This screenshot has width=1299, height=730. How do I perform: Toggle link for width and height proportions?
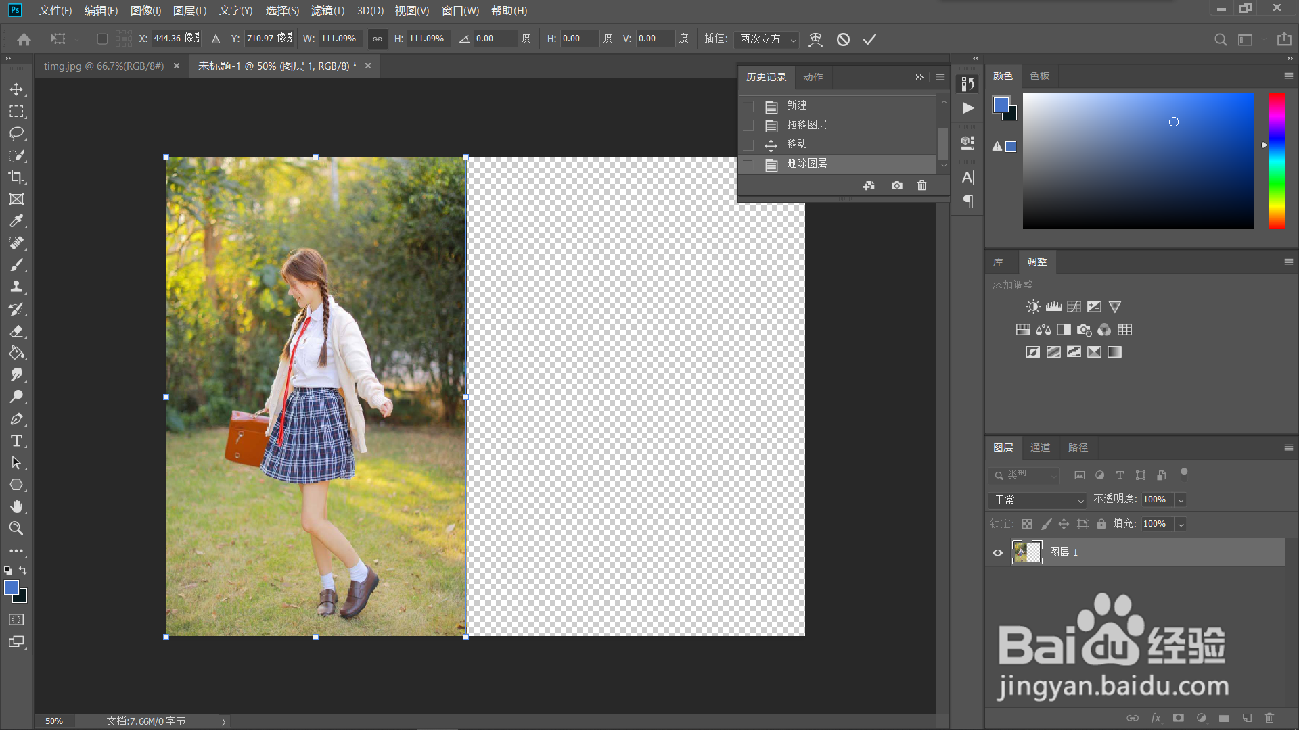pyautogui.click(x=378, y=39)
